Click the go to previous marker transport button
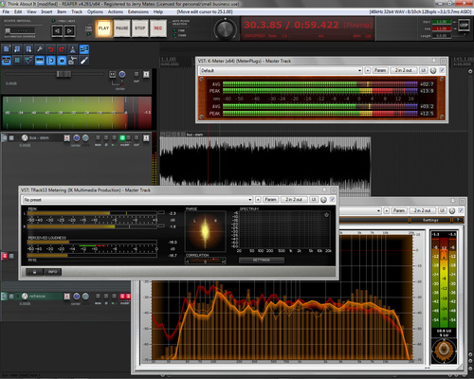 point(57,31)
